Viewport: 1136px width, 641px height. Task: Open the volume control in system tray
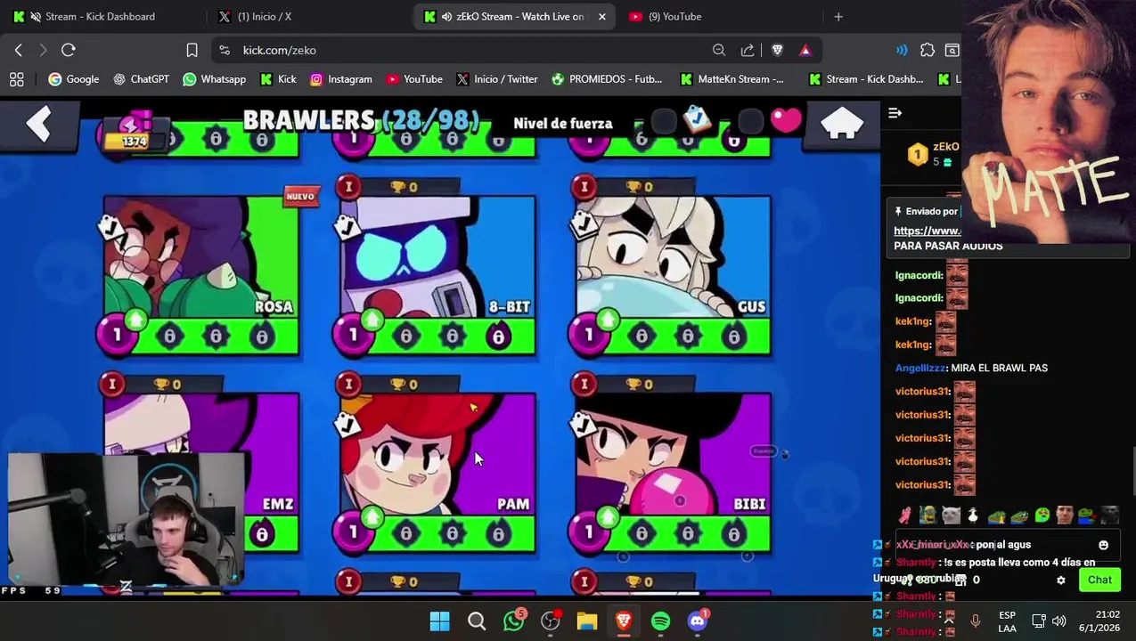click(1058, 621)
